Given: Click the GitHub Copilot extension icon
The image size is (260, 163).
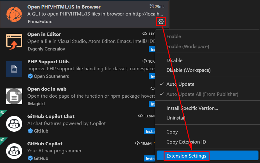Looking at the screenshot, I should click(x=14, y=151).
